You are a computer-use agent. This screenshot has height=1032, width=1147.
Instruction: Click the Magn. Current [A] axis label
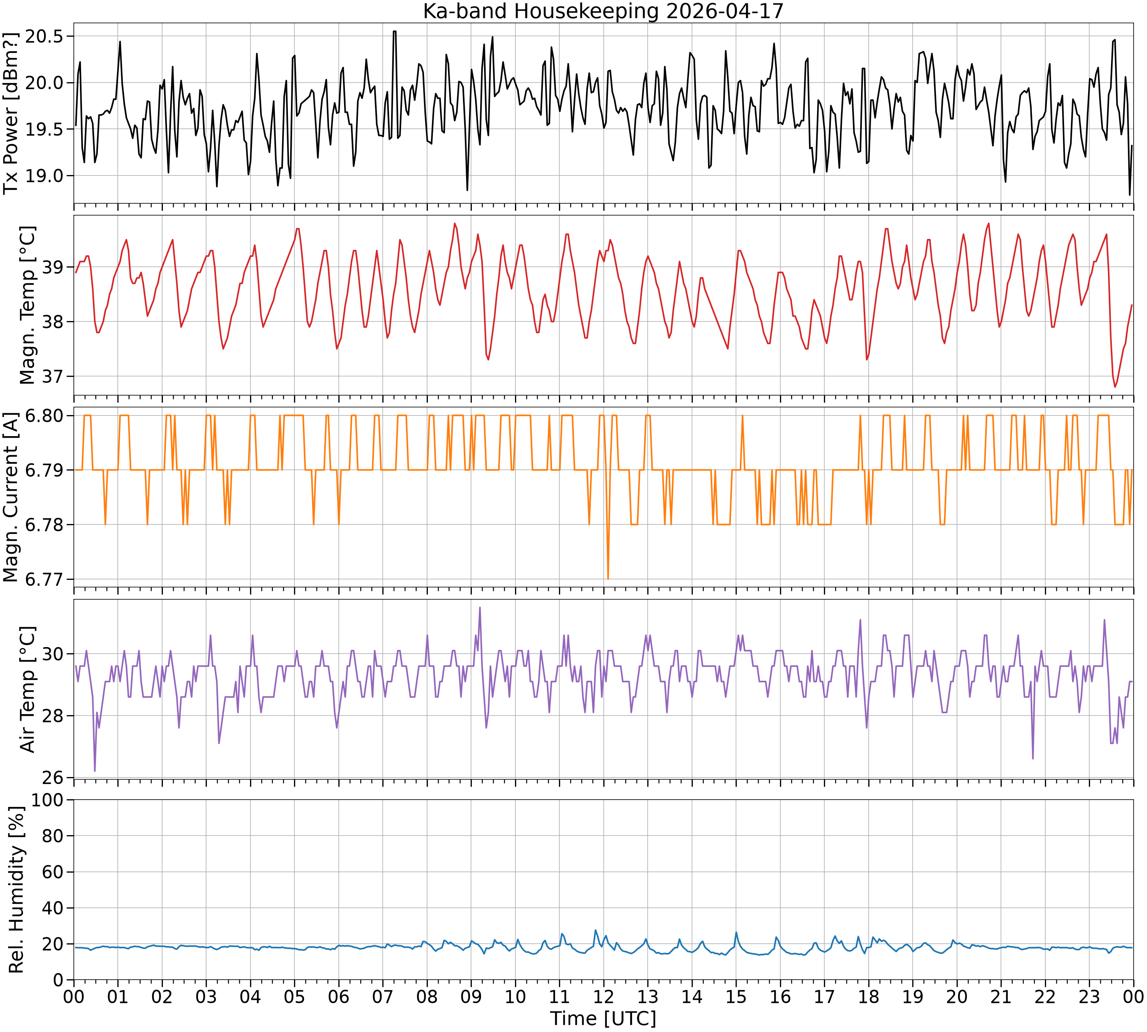(x=11, y=497)
